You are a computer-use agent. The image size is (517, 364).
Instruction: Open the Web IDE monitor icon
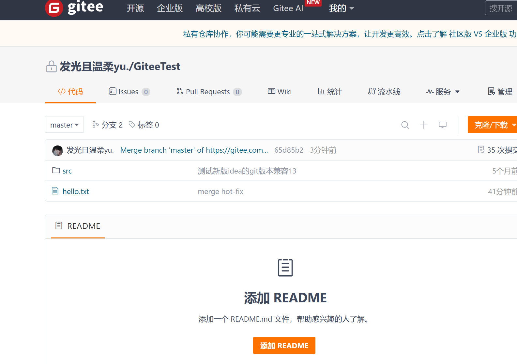coord(443,125)
